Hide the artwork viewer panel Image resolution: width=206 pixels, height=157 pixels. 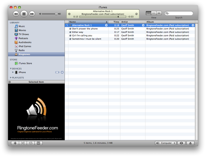click(38, 143)
